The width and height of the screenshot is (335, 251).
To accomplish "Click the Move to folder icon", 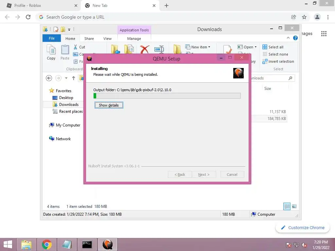I will click(115, 49).
